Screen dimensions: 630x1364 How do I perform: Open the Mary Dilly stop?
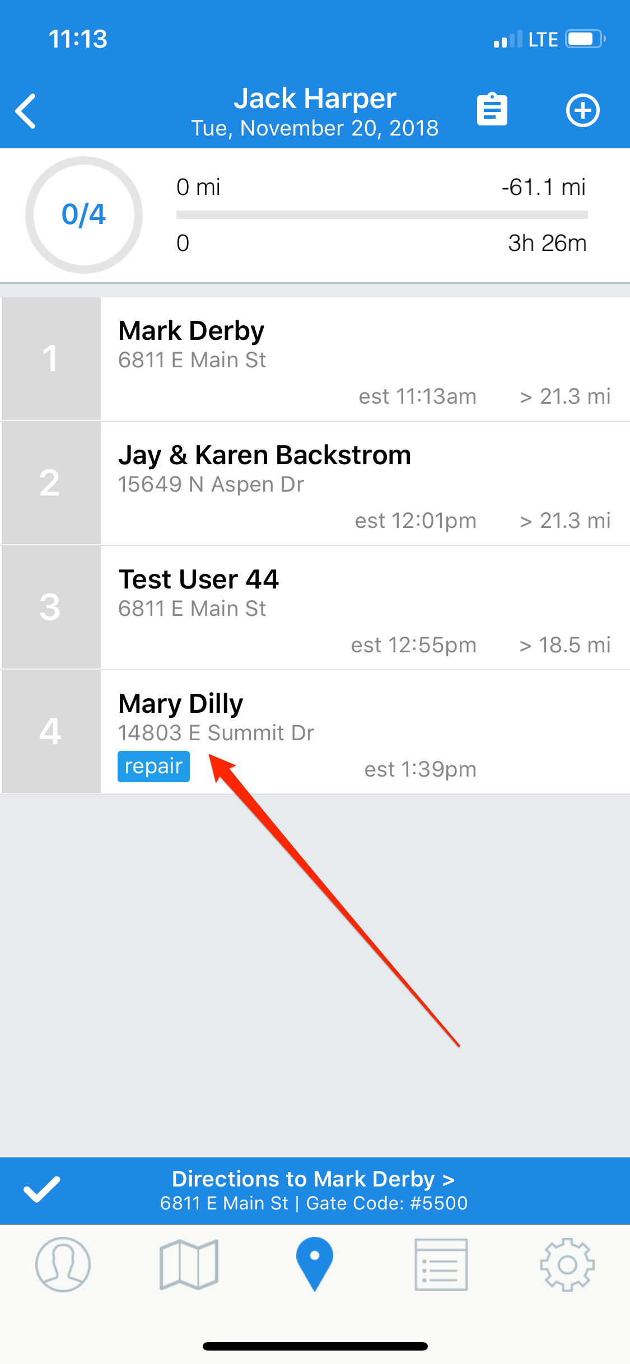click(315, 732)
